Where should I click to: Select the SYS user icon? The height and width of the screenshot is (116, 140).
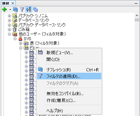click(x=21, y=39)
